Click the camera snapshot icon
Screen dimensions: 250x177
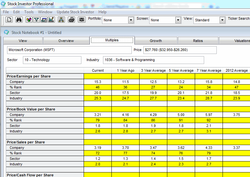tap(82, 20)
